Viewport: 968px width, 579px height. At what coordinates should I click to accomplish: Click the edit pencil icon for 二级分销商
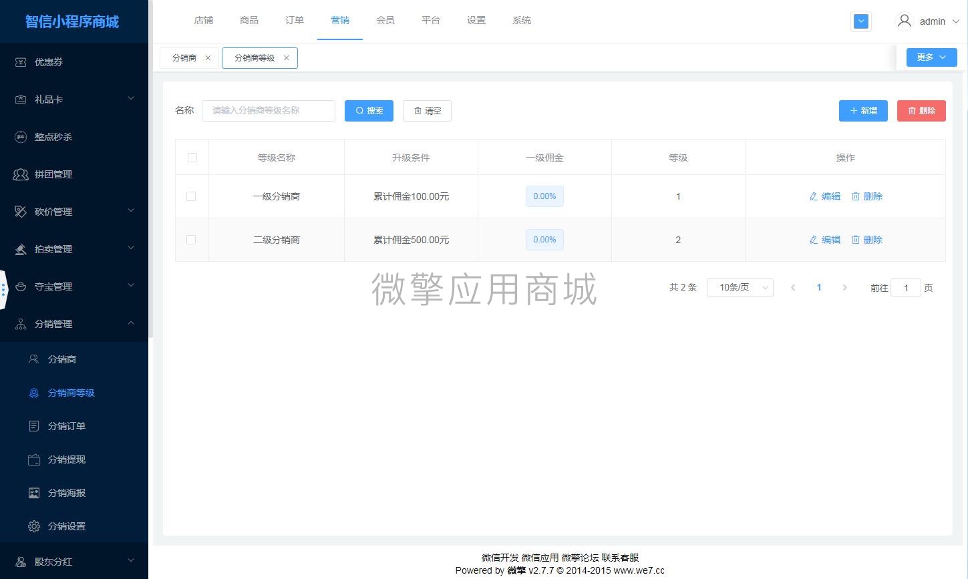[814, 240]
